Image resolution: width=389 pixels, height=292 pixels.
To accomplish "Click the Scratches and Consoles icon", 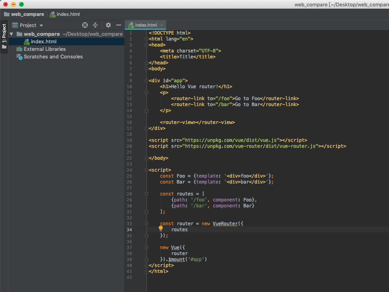I will point(19,57).
